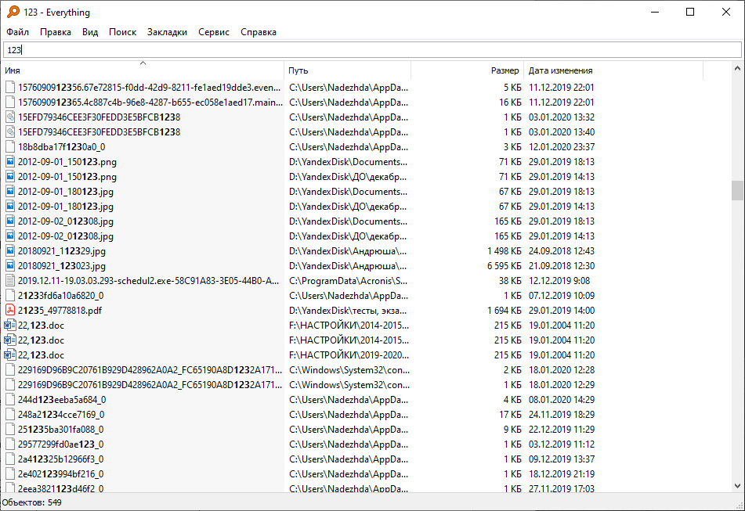
Task: Click image icon of 2012-09-01_150123.png in ДО\декабр
Action: [10, 177]
